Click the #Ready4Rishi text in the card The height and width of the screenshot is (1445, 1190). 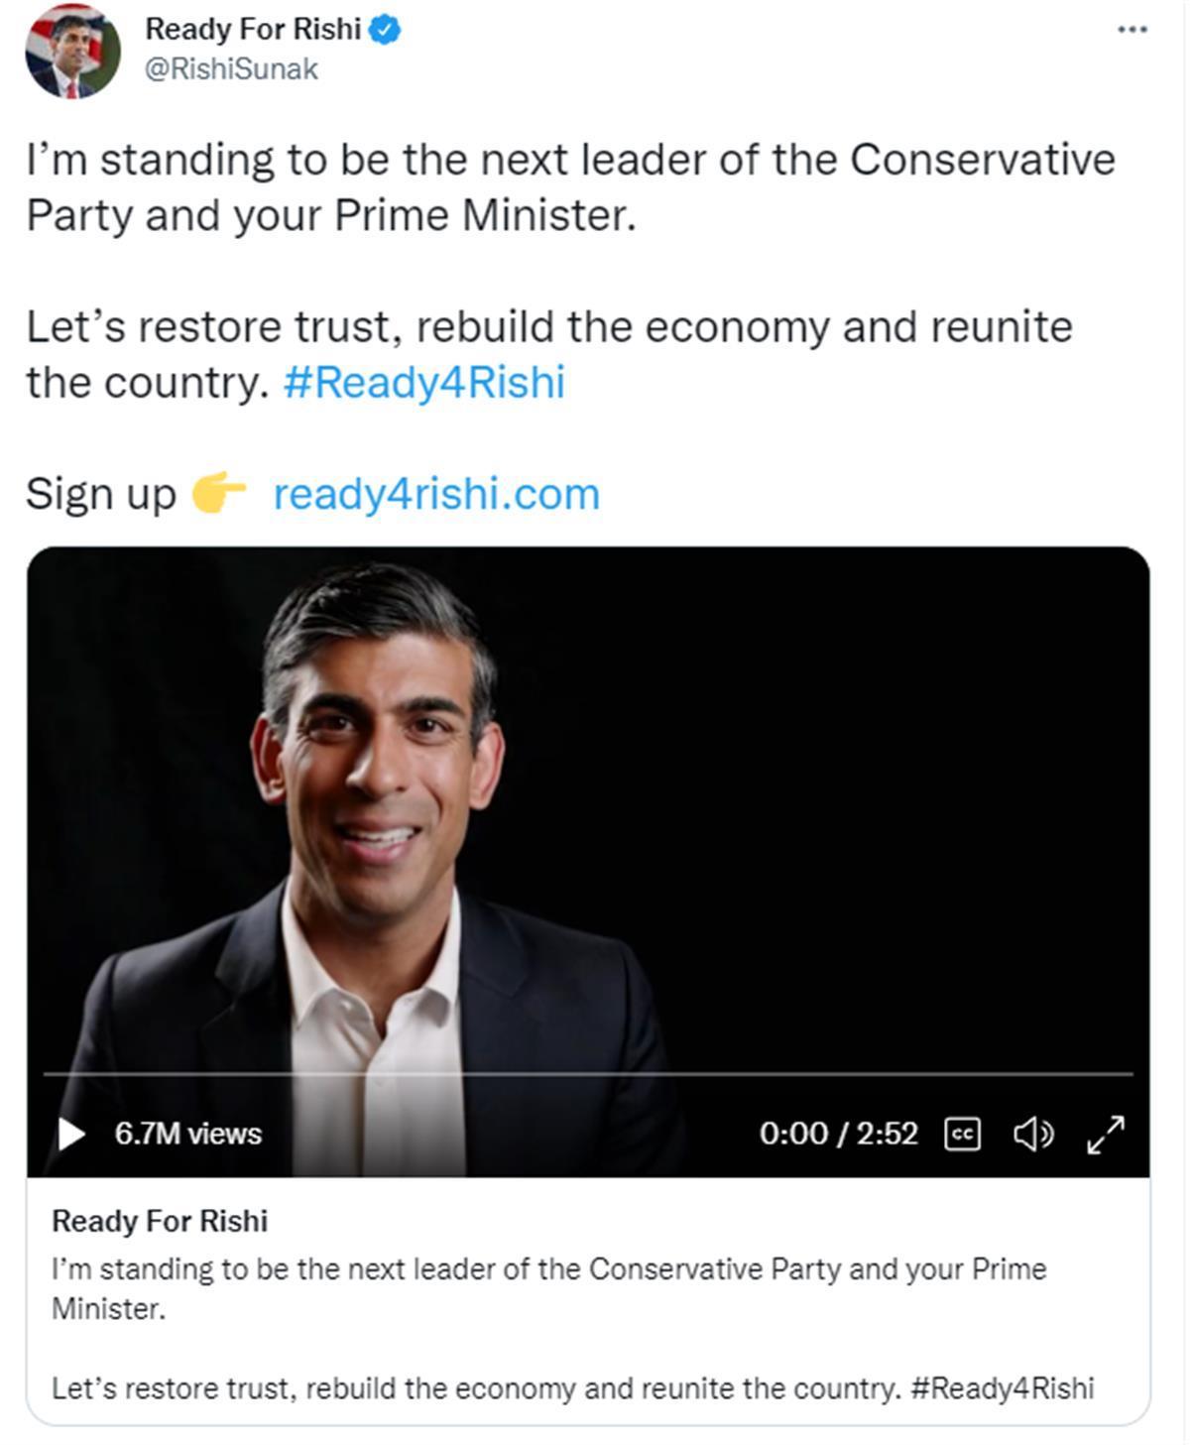(1002, 1388)
